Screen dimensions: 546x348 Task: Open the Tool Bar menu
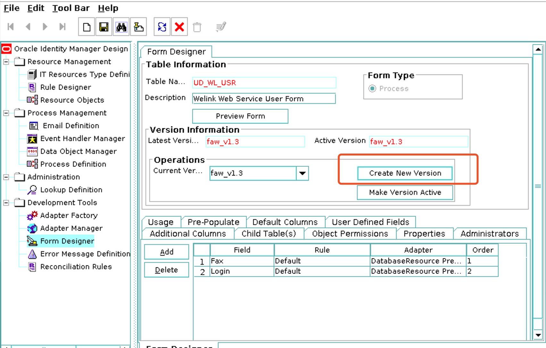tap(71, 8)
